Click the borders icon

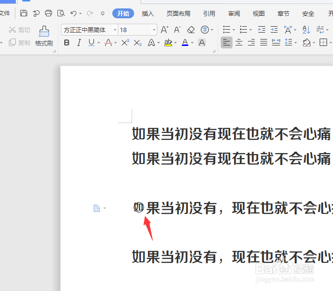[x=323, y=42]
